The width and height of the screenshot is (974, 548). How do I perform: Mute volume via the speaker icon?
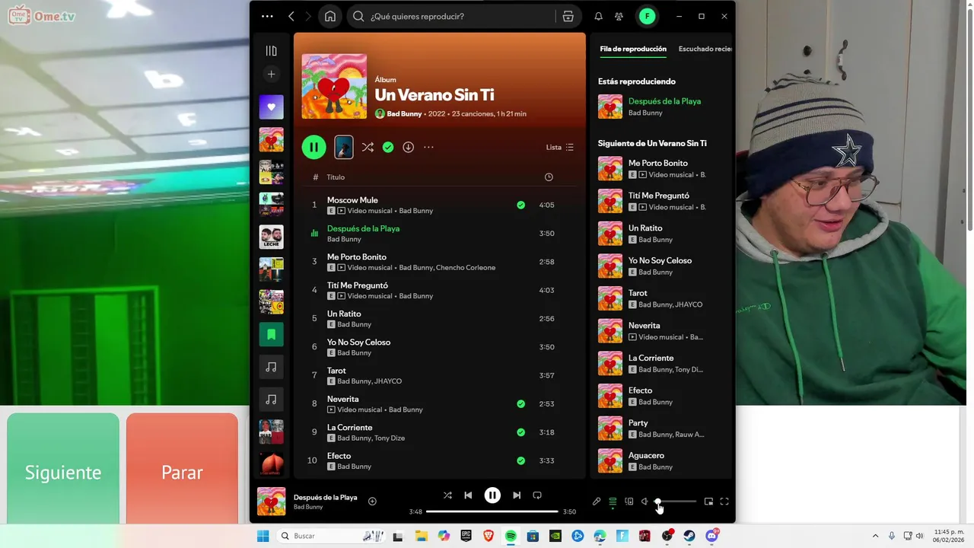click(x=645, y=502)
